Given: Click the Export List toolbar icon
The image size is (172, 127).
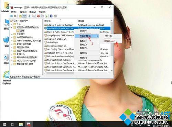Looking at the screenshot, I should pos(46,16).
